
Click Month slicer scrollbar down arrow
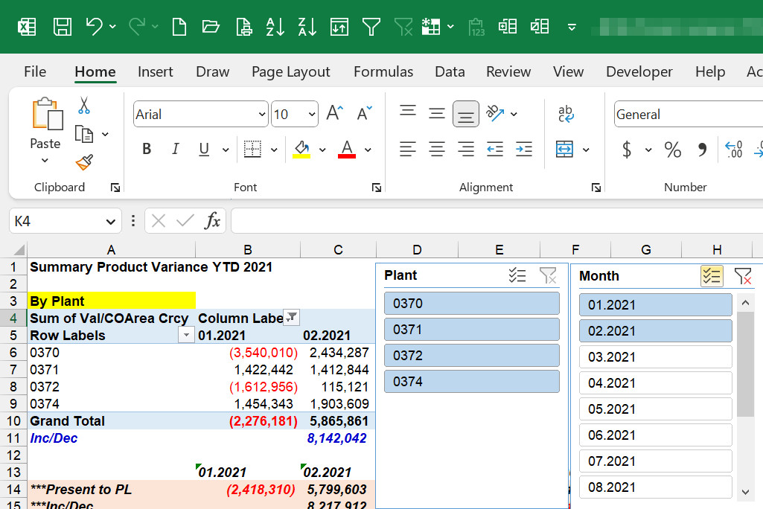click(745, 492)
